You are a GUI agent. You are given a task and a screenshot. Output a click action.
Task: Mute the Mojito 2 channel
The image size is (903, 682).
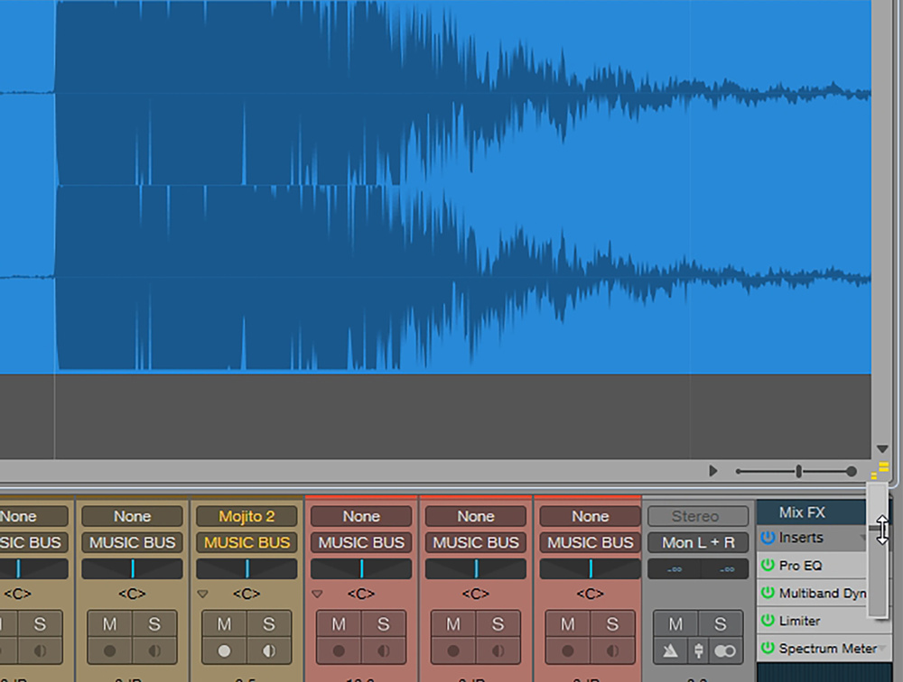click(224, 624)
